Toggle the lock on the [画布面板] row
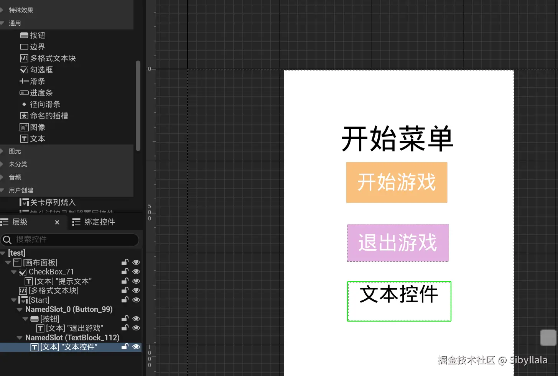 click(x=125, y=262)
